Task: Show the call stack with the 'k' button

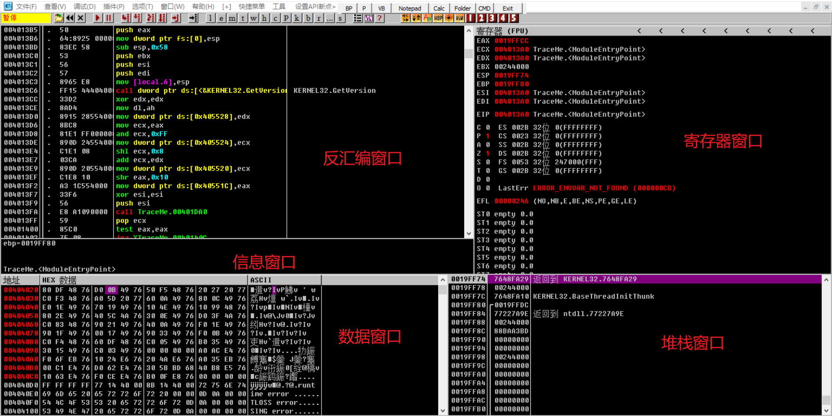Action: (x=297, y=18)
